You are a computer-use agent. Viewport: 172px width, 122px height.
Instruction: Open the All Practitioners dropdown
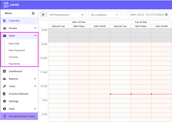(66, 15)
